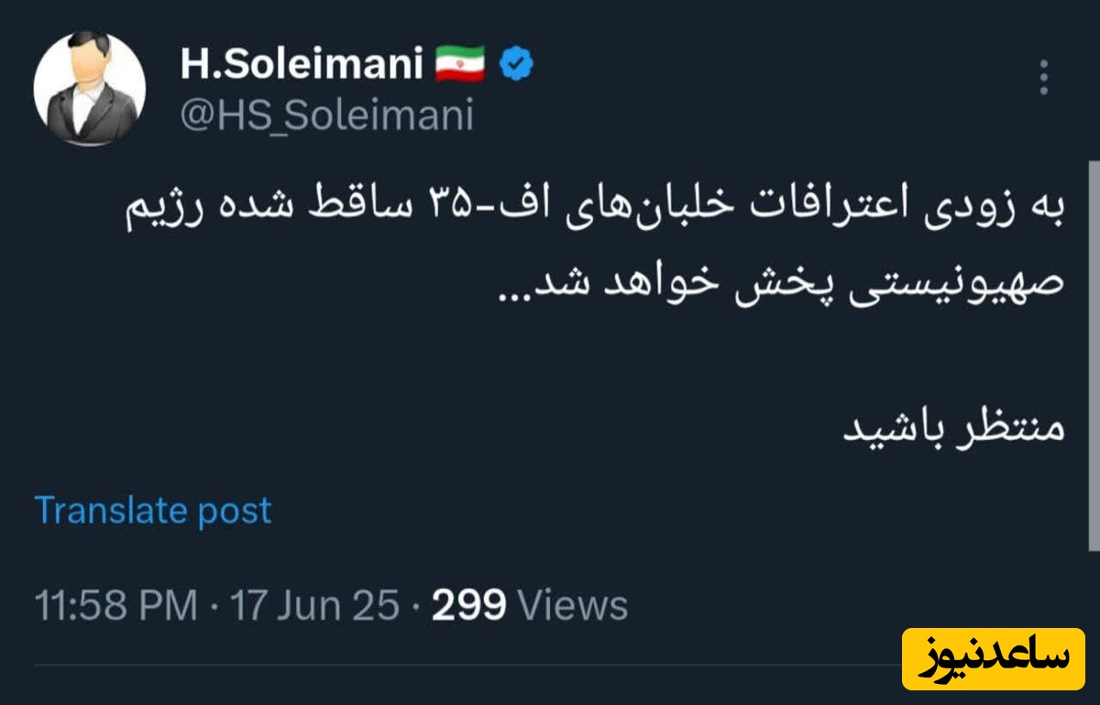This screenshot has width=1100, height=705.
Task: Click the Translate post link
Action: tap(153, 510)
